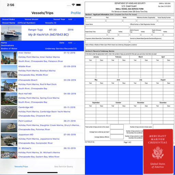Screen dimensions: 175x175
Task: Select the Middle River trip name
Action: 25,66
